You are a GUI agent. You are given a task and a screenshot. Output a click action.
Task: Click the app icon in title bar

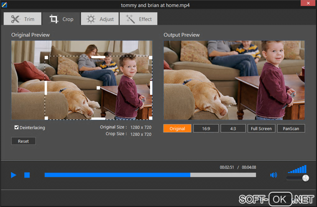point(4,4)
